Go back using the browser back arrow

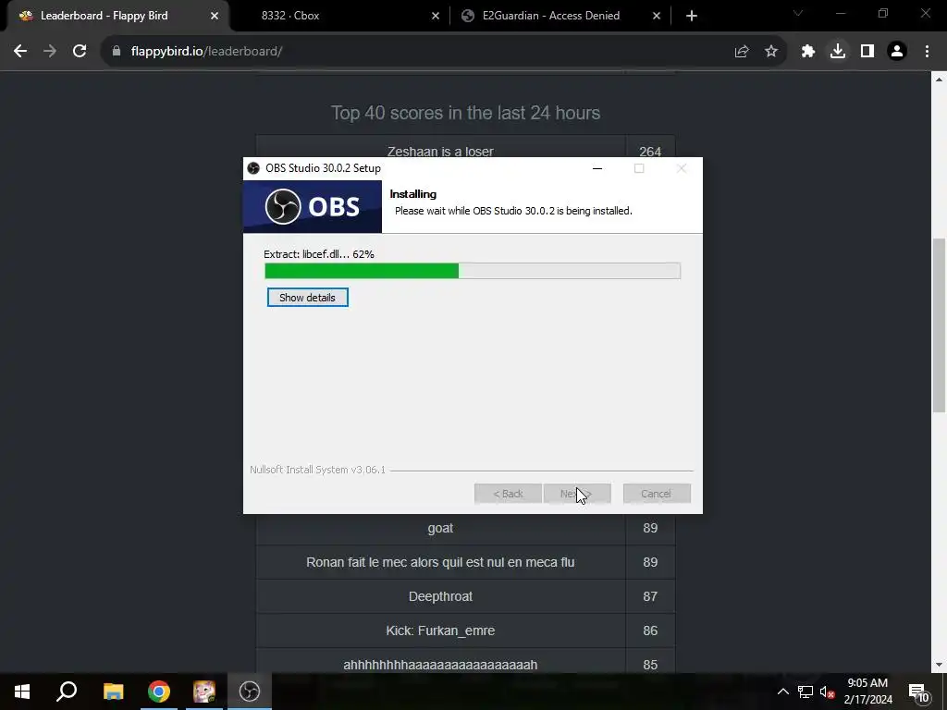20,52
